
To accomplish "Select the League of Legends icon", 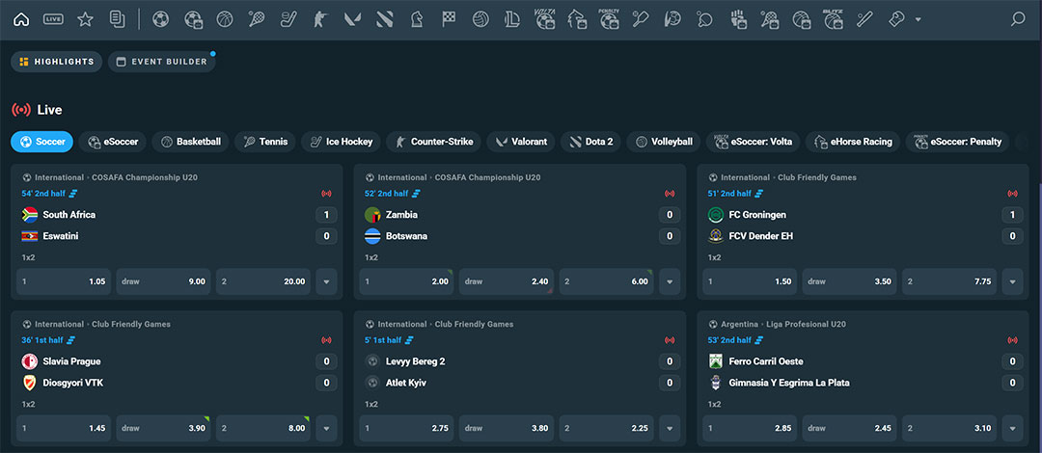I will (511, 19).
